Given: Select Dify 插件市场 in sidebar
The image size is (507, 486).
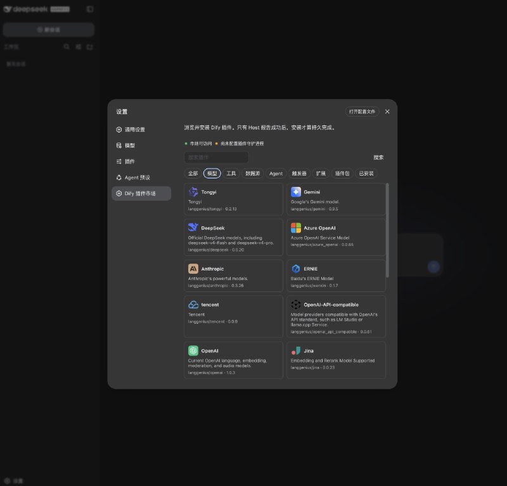Looking at the screenshot, I should pyautogui.click(x=141, y=193).
